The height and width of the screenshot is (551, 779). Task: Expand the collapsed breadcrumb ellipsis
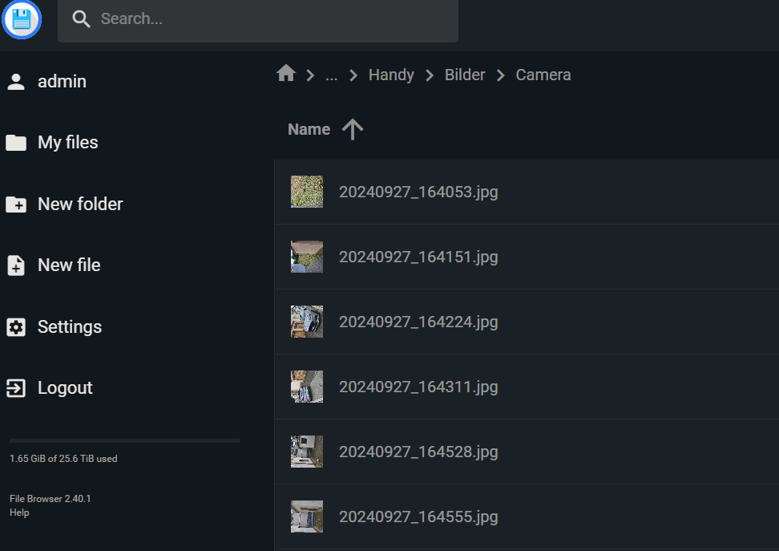[x=331, y=75]
